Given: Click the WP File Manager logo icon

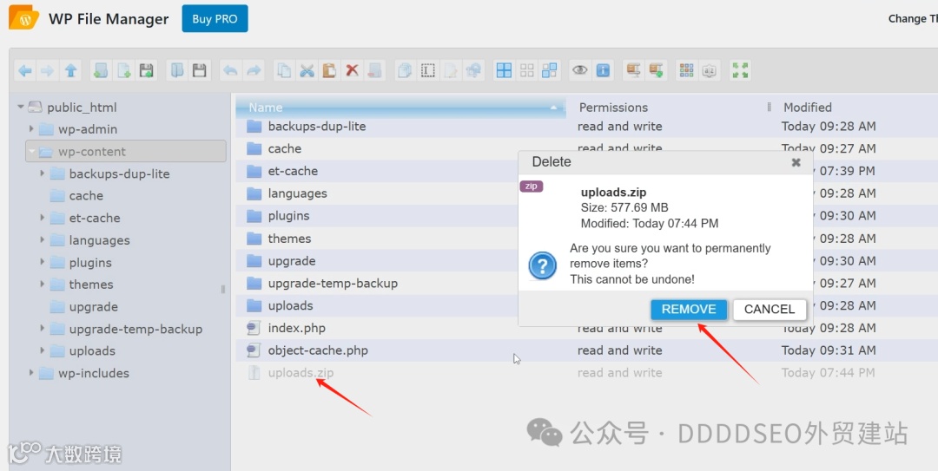Looking at the screenshot, I should click(24, 17).
